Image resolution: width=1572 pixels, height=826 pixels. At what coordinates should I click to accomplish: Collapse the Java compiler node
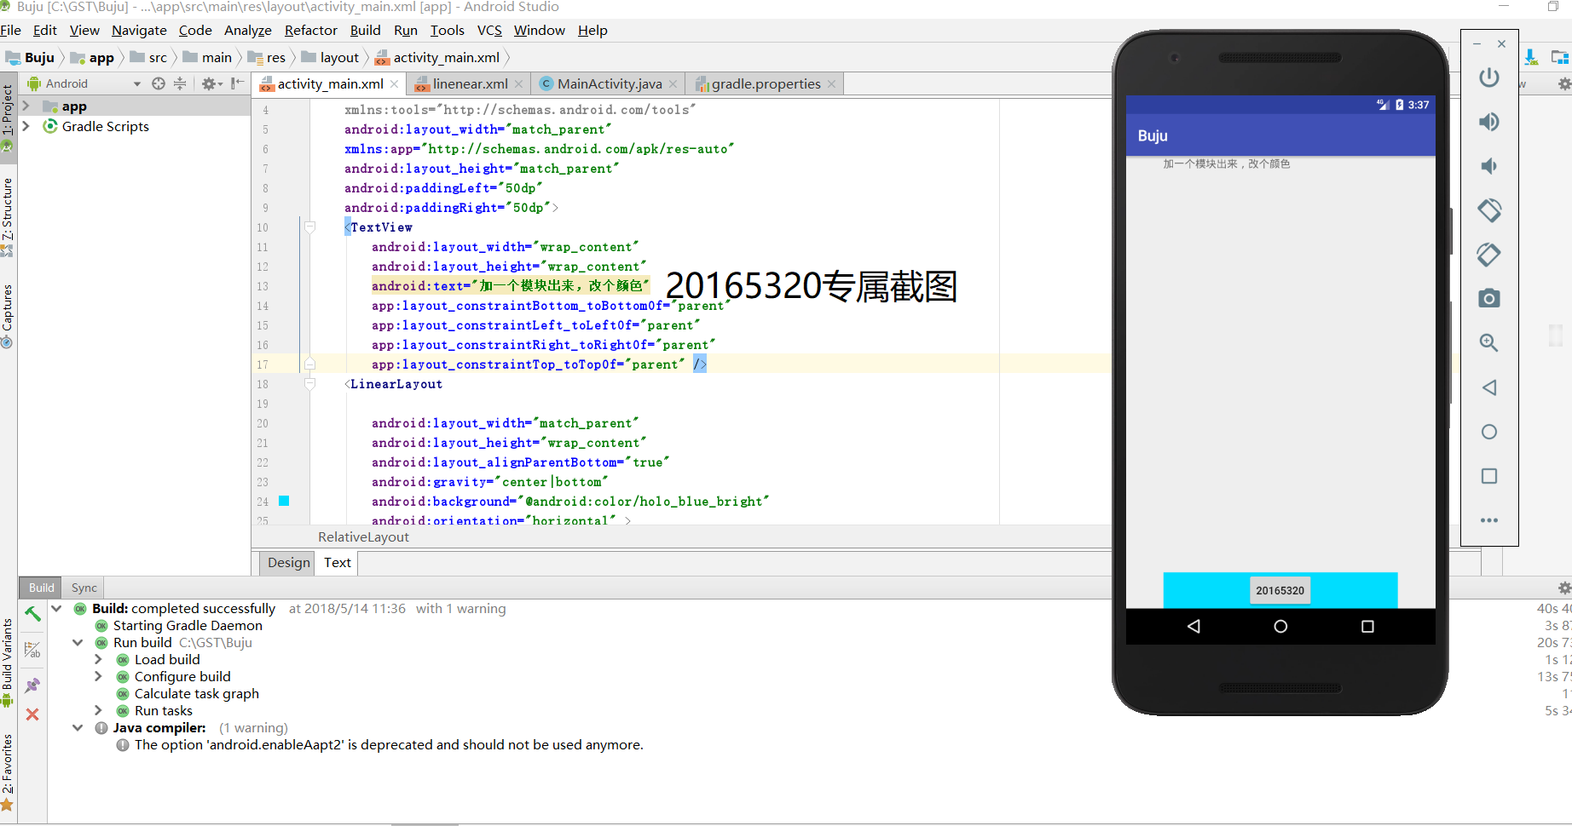coord(78,728)
